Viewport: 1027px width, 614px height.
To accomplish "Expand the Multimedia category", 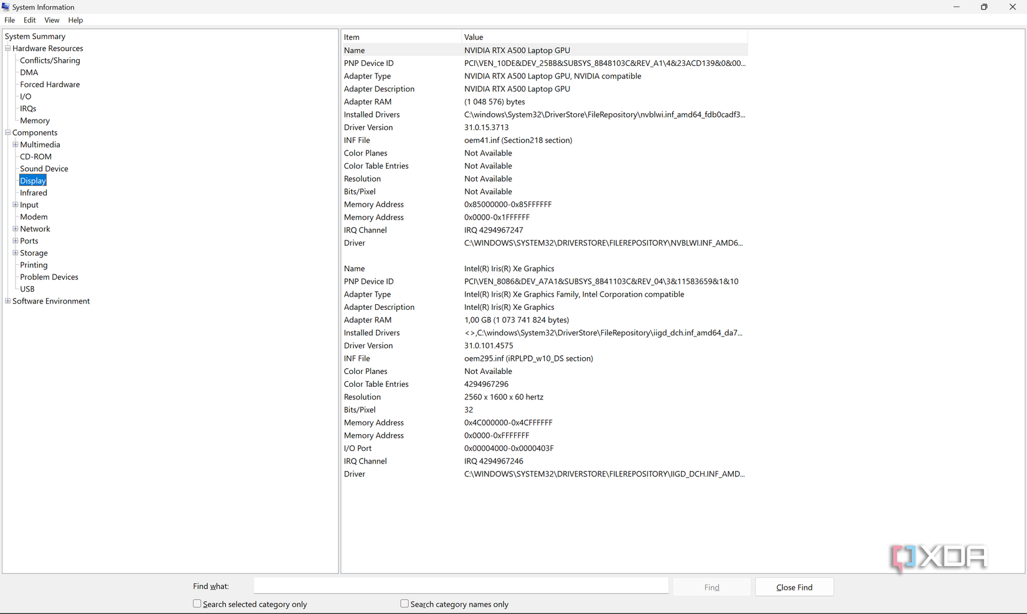I will click(15, 144).
